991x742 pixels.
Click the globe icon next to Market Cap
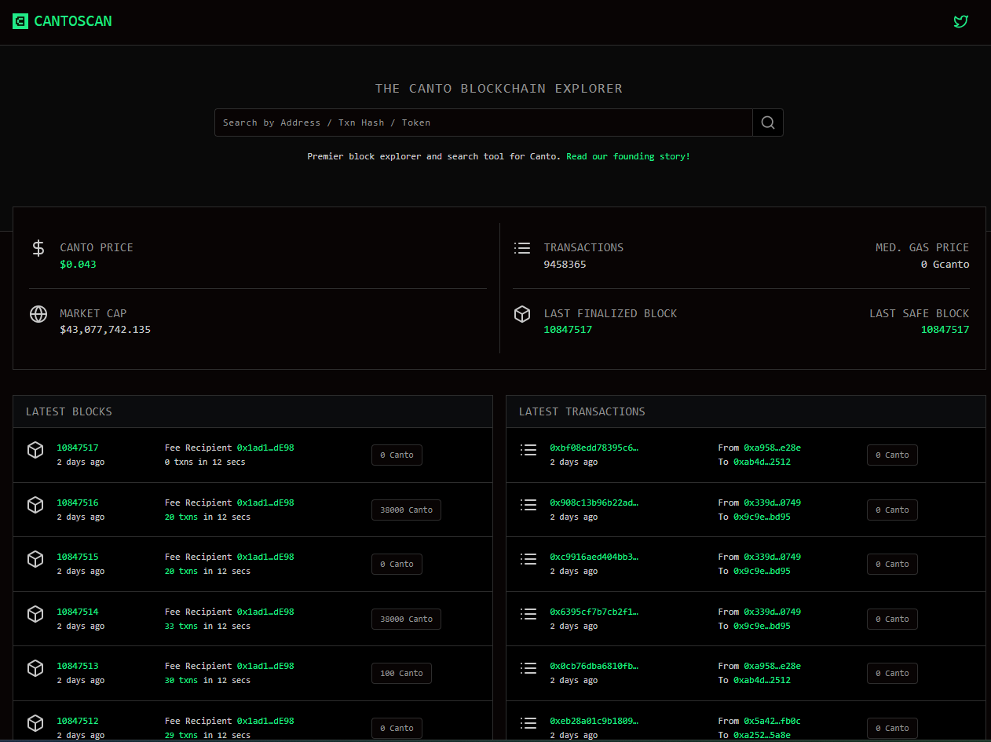tap(38, 314)
